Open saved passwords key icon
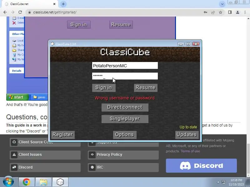The image size is (250, 187). pos(206,12)
